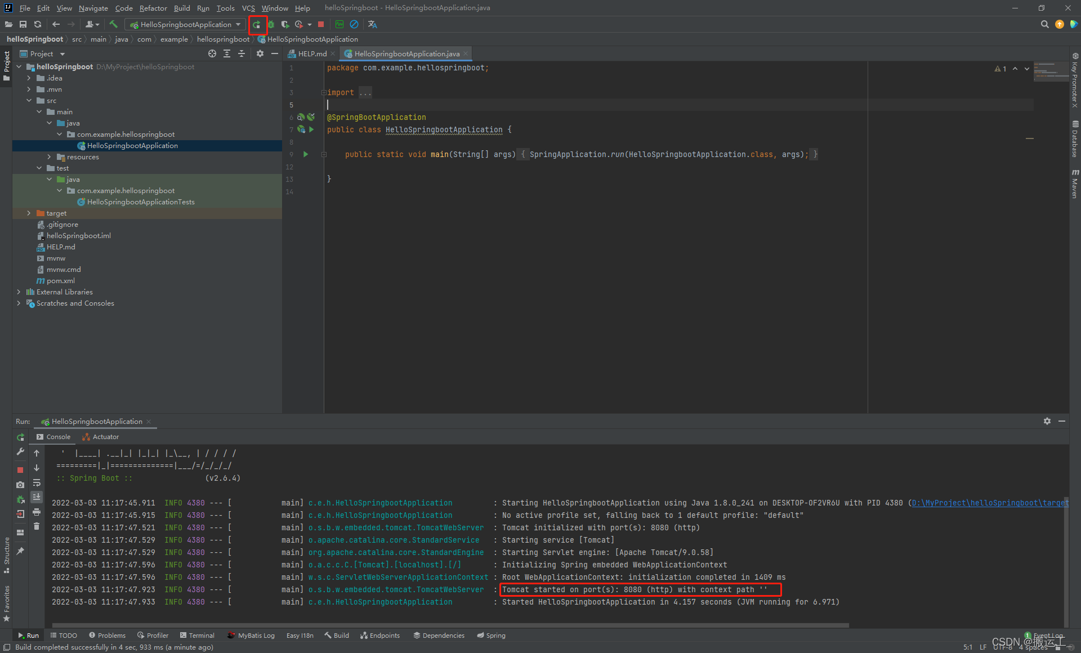Click Select Opened File crosshair icon
The height and width of the screenshot is (653, 1081).
click(212, 53)
